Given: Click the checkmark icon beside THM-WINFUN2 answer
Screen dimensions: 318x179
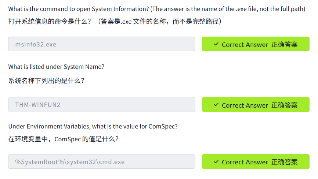Looking at the screenshot, I should tap(216, 105).
